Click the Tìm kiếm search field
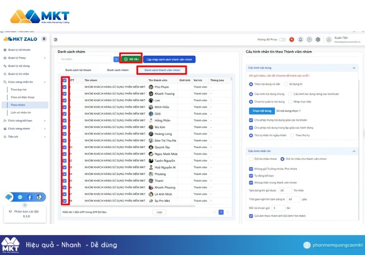The width and height of the screenshot is (365, 255). coord(84,59)
